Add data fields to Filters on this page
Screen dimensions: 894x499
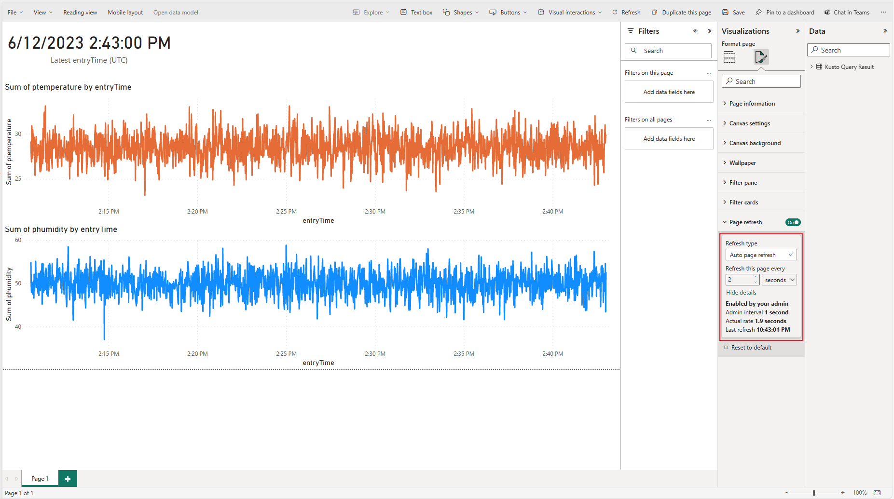click(x=669, y=92)
